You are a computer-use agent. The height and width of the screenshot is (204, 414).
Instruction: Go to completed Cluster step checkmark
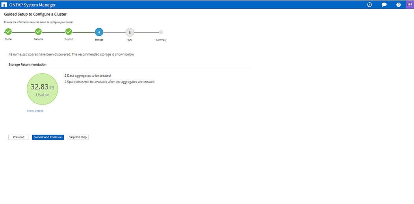[8, 31]
